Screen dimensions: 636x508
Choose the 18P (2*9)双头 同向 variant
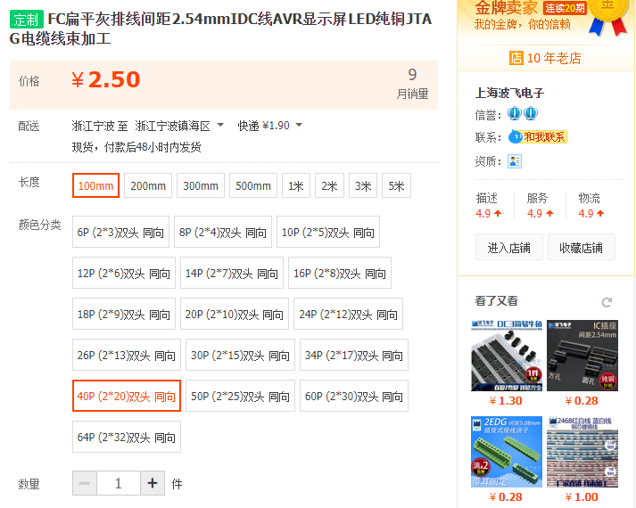[124, 314]
